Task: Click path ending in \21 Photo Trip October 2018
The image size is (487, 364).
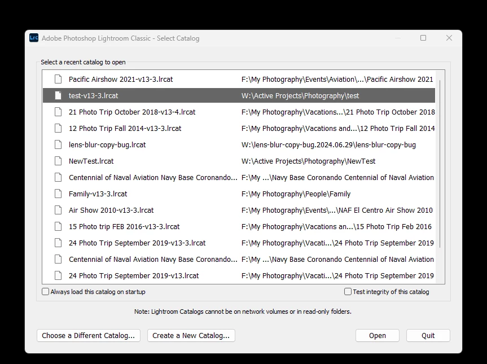Action: pos(338,112)
